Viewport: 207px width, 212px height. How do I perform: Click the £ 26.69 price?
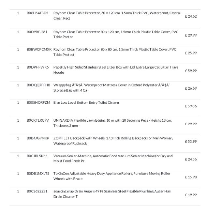click(191, 88)
